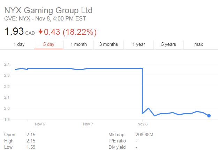Viewport: 218px width, 156px height.
Task: Open the 1 month chart range
Action: (78, 44)
